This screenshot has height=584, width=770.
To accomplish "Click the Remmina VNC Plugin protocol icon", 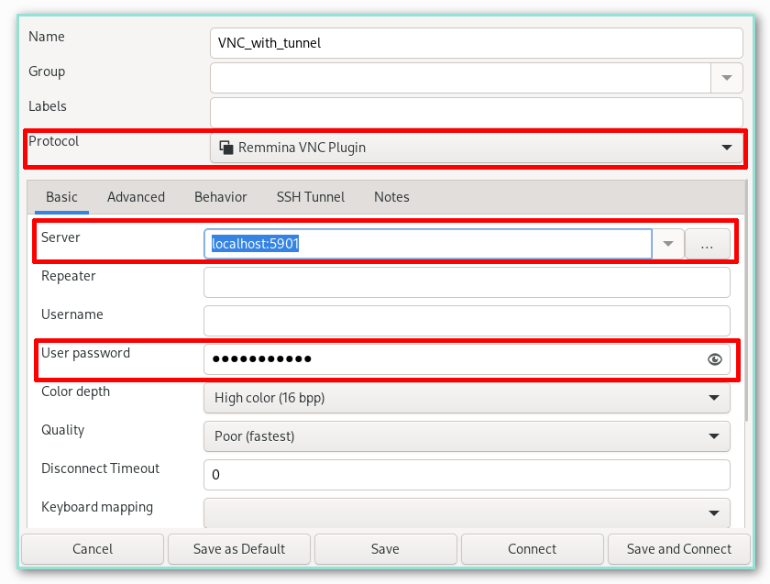I will [225, 148].
